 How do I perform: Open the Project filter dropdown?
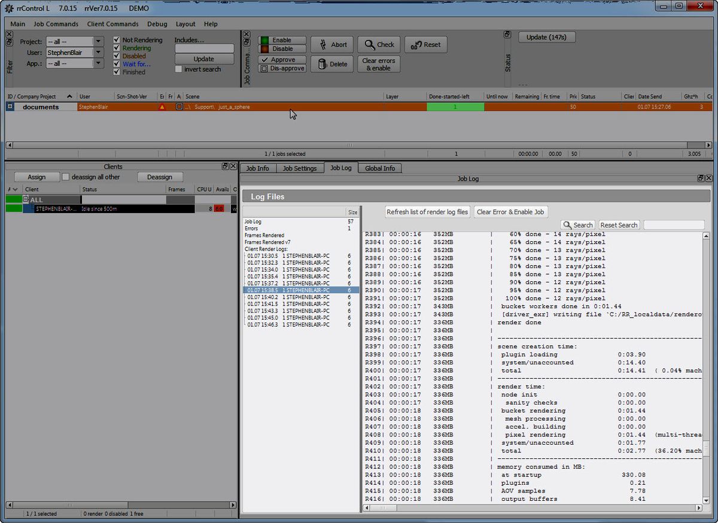click(98, 42)
